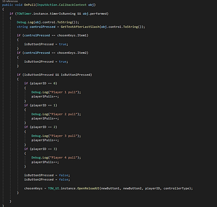Image resolution: width=217 pixels, height=207 pixels.
Task: Click the newButton2 argument
Action: (x=132, y=188)
